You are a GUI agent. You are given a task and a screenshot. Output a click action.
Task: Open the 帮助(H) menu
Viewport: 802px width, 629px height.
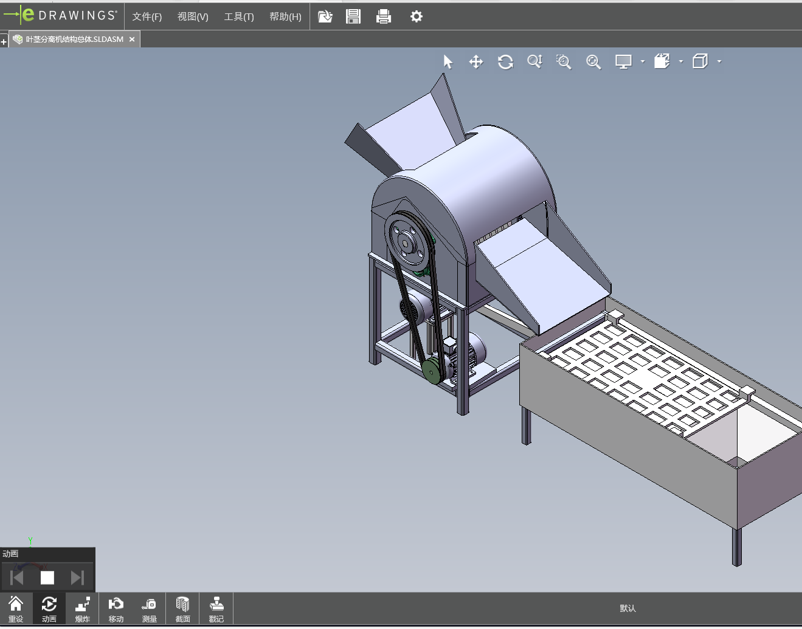point(285,16)
